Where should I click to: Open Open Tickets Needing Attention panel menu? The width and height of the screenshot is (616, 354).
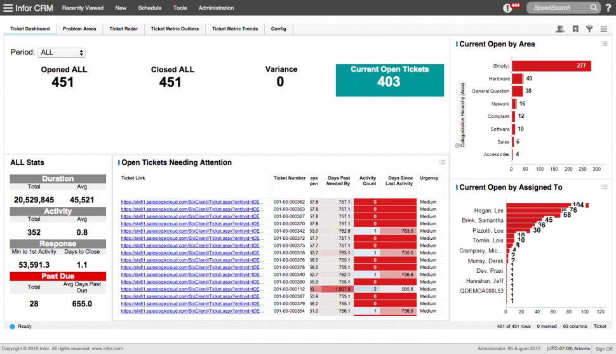(443, 162)
